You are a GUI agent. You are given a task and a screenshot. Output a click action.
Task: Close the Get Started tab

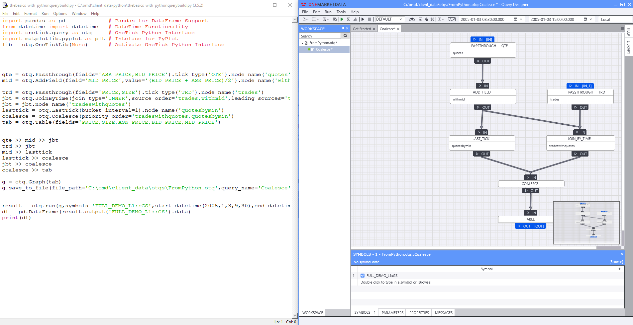(x=374, y=29)
